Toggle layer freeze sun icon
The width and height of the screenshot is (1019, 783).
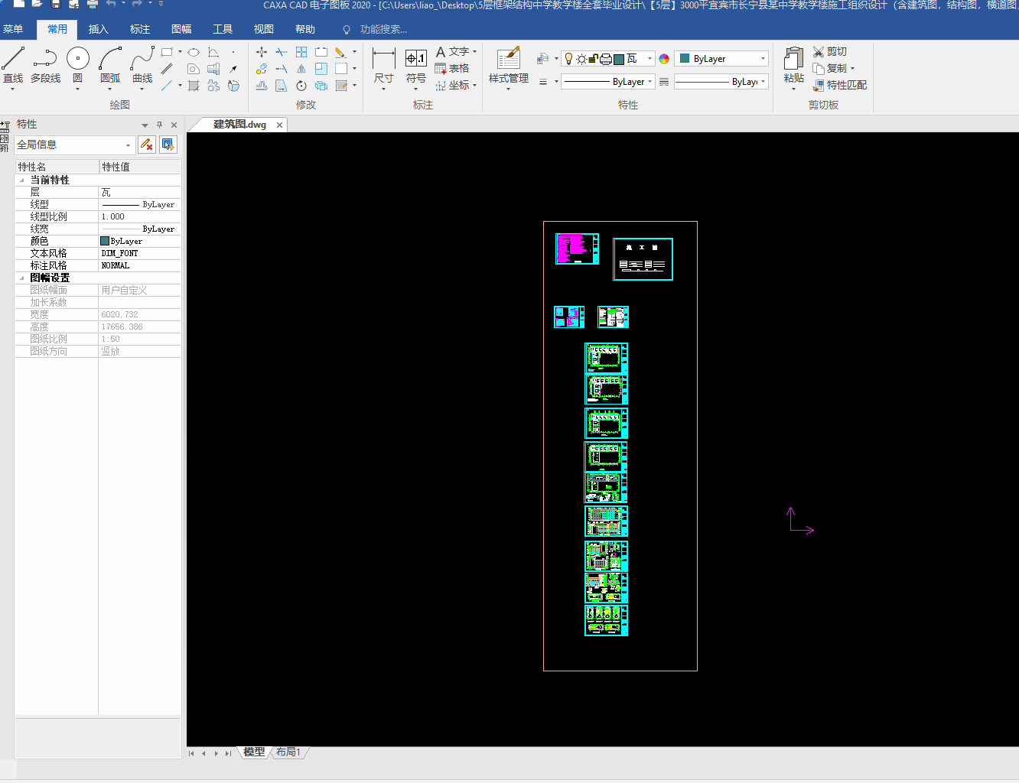[x=581, y=59]
